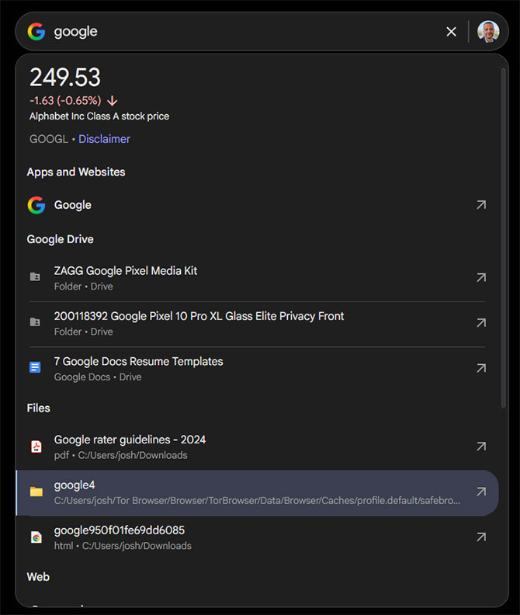Click Chrome html icon for google950f01fe69dd6085
The width and height of the screenshot is (520, 615).
click(x=36, y=537)
